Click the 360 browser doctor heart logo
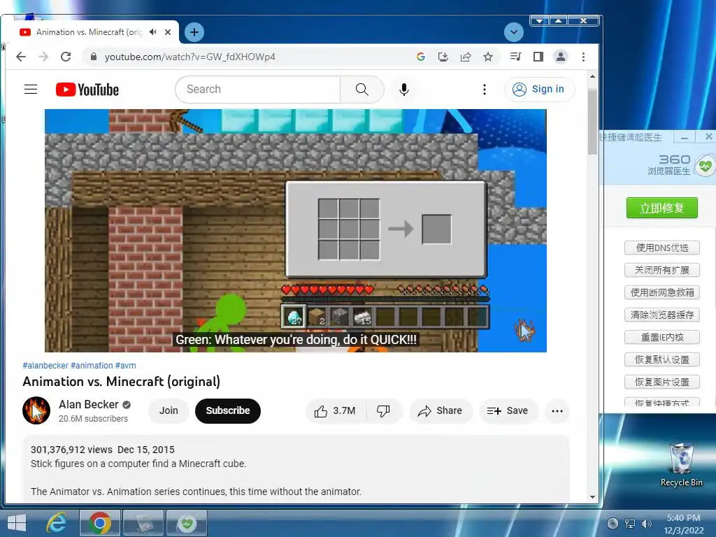716x537 pixels. [x=704, y=165]
